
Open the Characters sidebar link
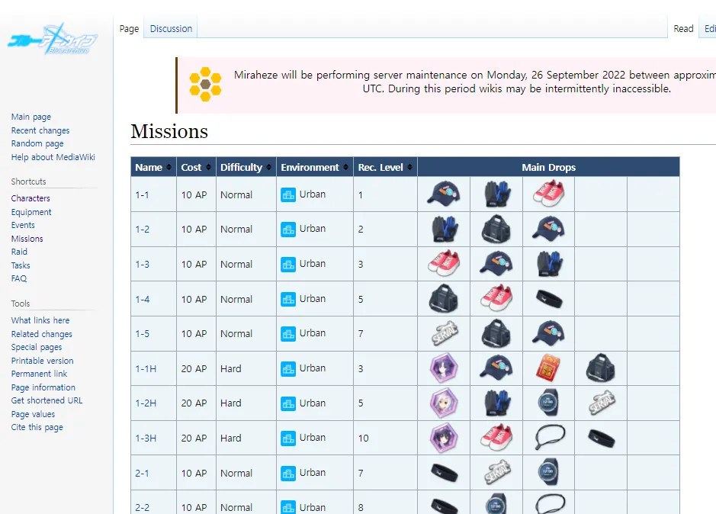point(31,198)
